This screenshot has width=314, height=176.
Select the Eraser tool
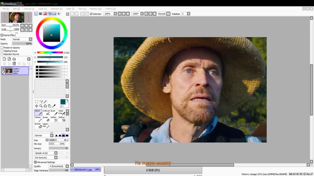[46, 119]
